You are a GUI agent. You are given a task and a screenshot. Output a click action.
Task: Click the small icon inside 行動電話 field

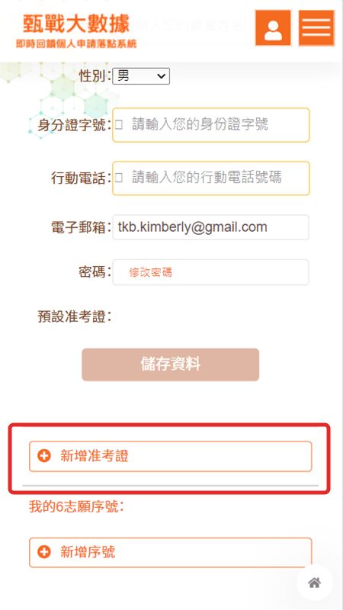(119, 178)
